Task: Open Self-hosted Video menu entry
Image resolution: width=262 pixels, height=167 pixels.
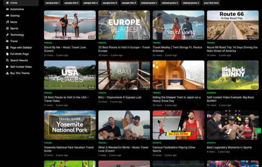Action: pos(21,66)
